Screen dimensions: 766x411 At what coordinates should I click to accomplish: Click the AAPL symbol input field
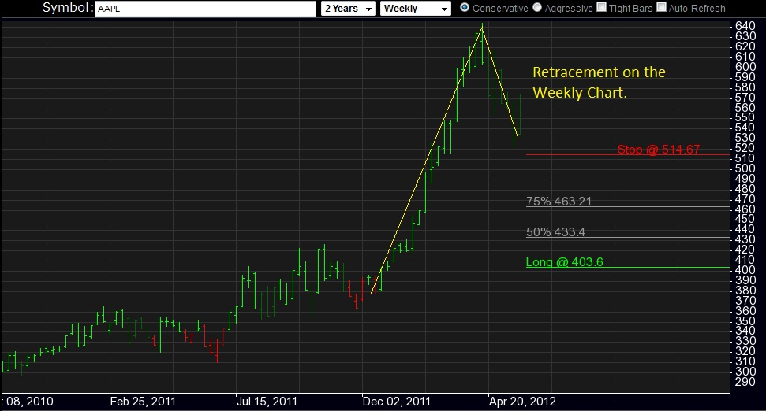205,9
